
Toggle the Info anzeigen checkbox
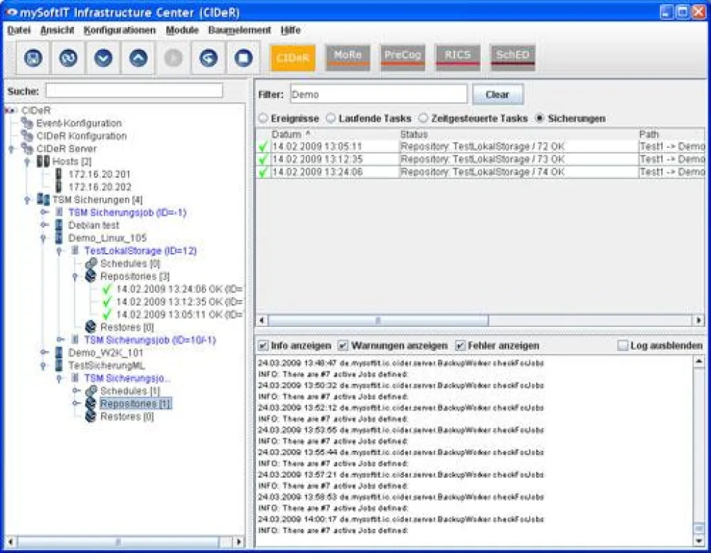click(263, 346)
